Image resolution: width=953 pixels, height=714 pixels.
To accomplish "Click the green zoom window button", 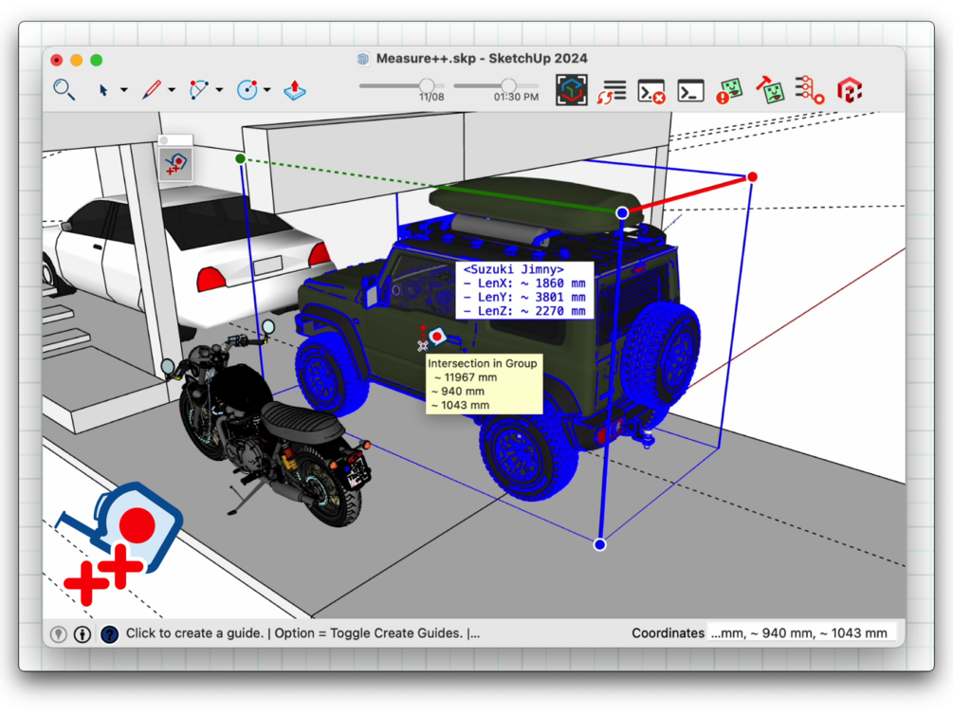I will pos(96,60).
